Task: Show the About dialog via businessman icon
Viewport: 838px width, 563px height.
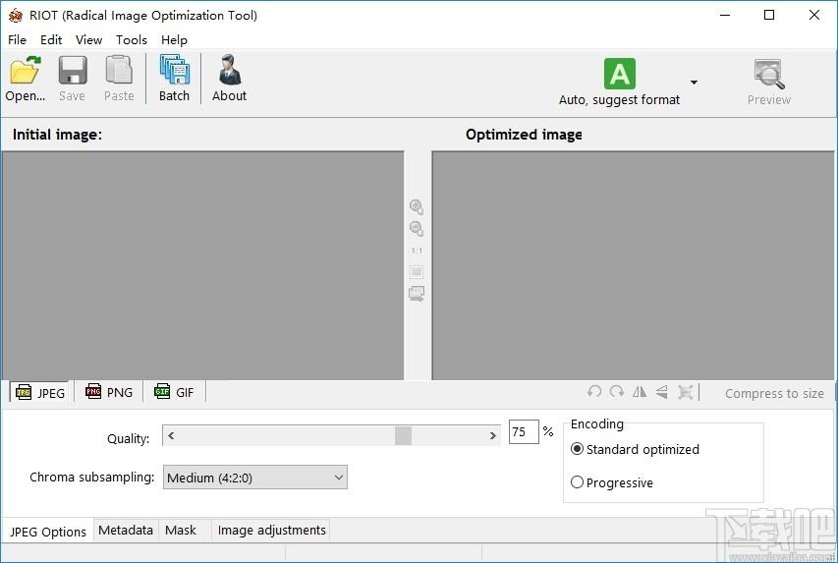Action: click(230, 70)
